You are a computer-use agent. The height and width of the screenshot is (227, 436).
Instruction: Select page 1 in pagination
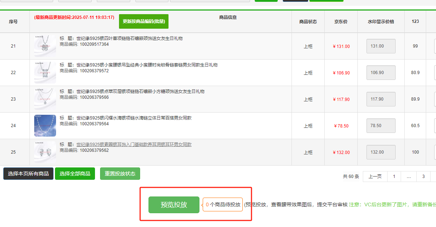pos(394,177)
